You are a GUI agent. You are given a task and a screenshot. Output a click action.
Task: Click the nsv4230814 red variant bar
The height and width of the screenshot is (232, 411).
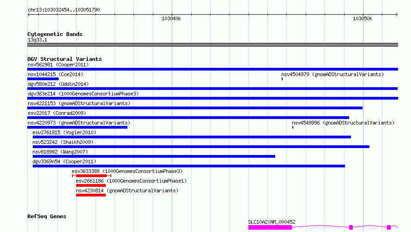coord(91,195)
